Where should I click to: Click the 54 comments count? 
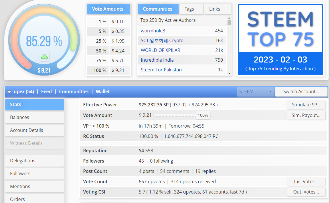(x=175, y=171)
